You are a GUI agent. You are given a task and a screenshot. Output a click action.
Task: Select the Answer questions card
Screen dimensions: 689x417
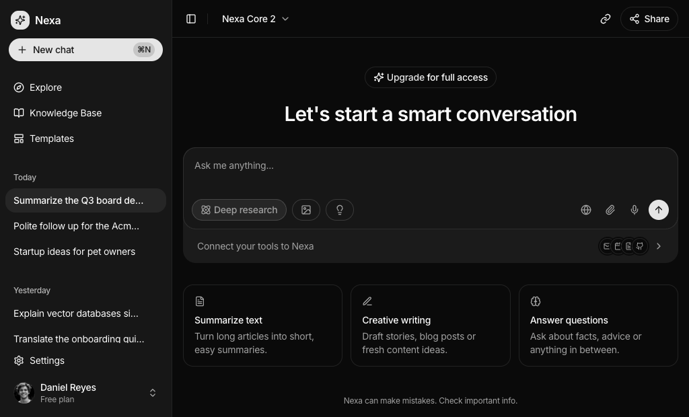pos(598,326)
